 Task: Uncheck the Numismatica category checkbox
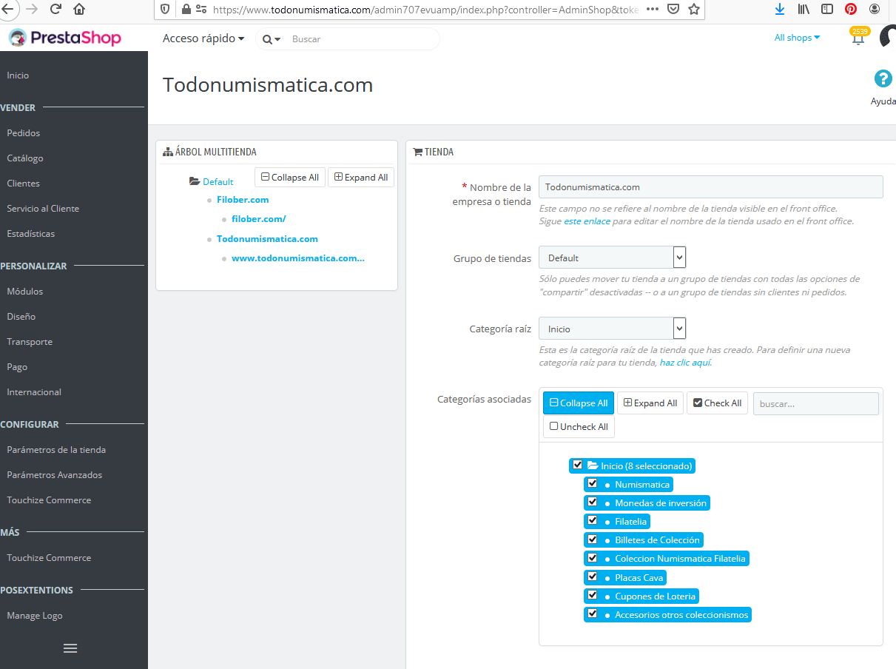[592, 483]
